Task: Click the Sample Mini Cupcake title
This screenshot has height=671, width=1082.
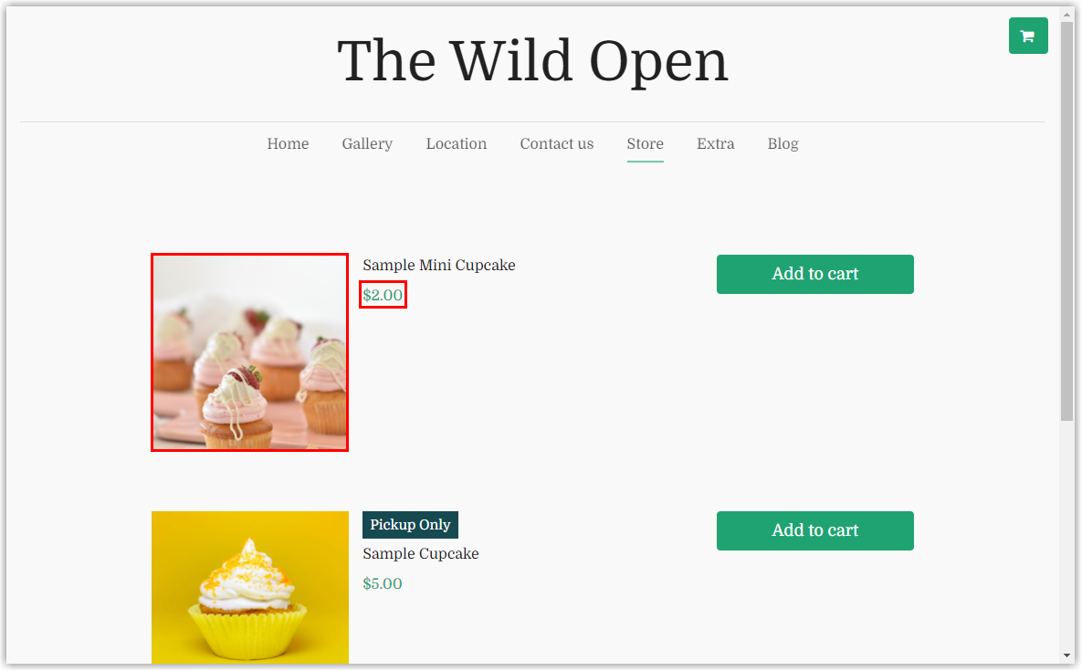Action: (x=439, y=266)
